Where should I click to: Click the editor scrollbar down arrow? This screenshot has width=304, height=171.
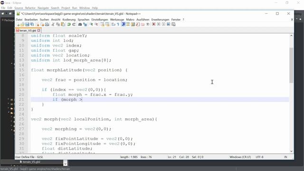(x=291, y=151)
